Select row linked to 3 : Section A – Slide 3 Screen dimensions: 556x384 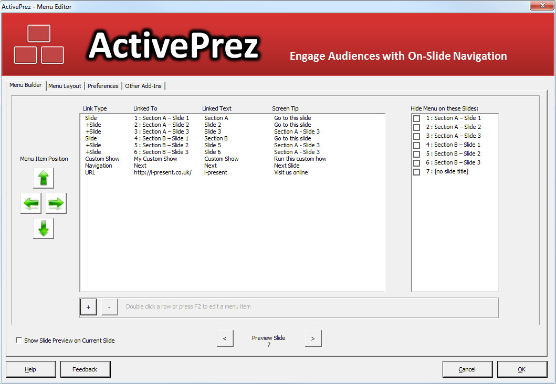tap(232, 131)
